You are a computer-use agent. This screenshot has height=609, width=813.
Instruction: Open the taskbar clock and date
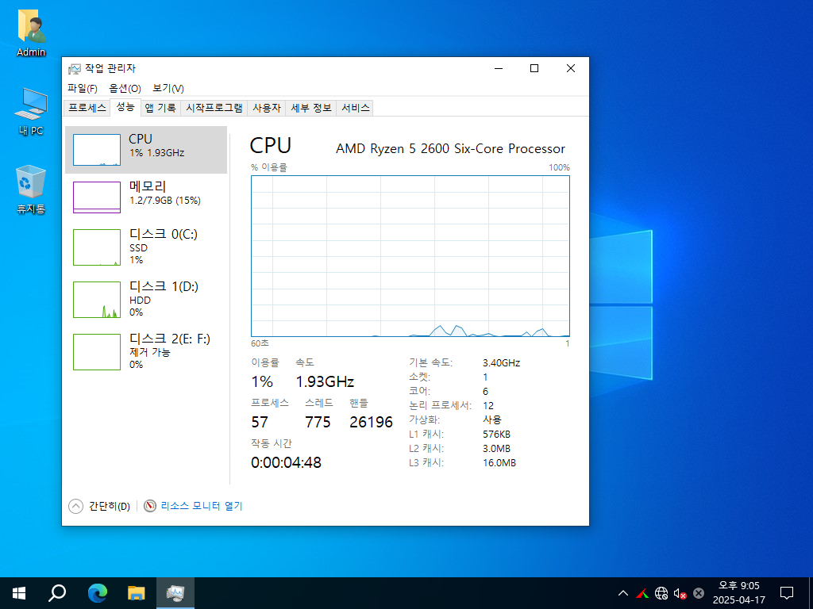[739, 593]
